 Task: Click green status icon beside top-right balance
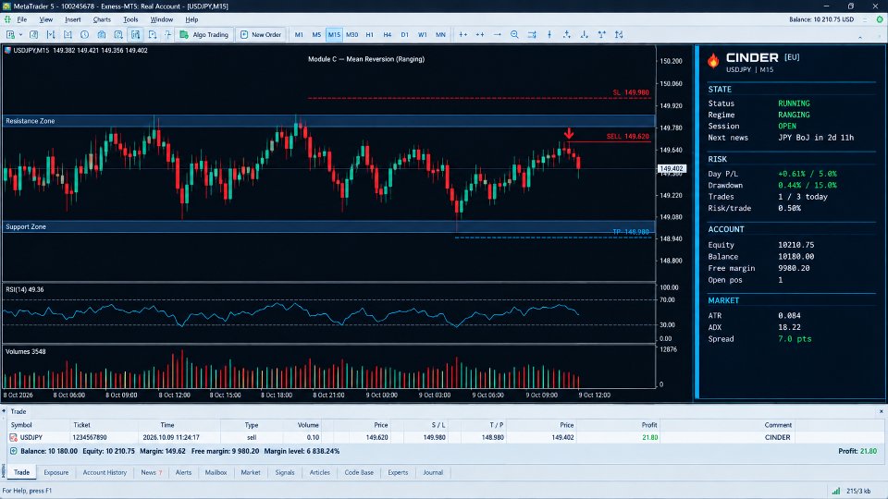(880, 19)
